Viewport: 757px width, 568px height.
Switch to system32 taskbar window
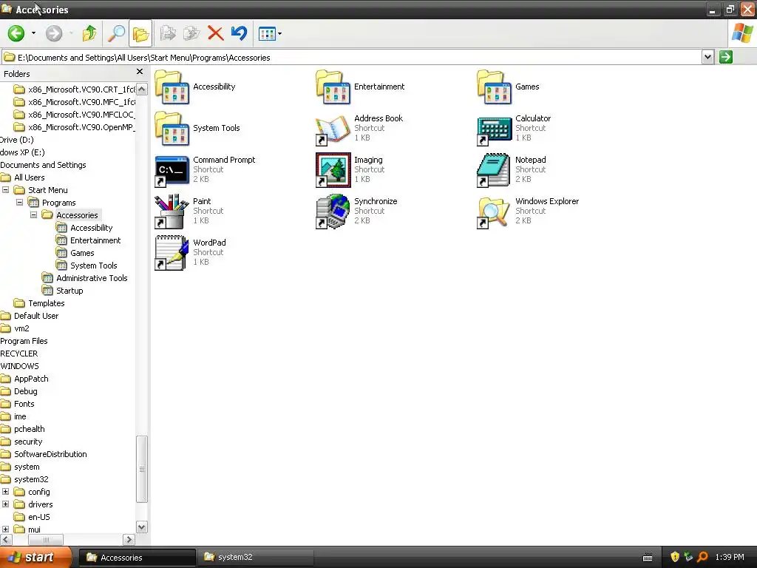255,557
